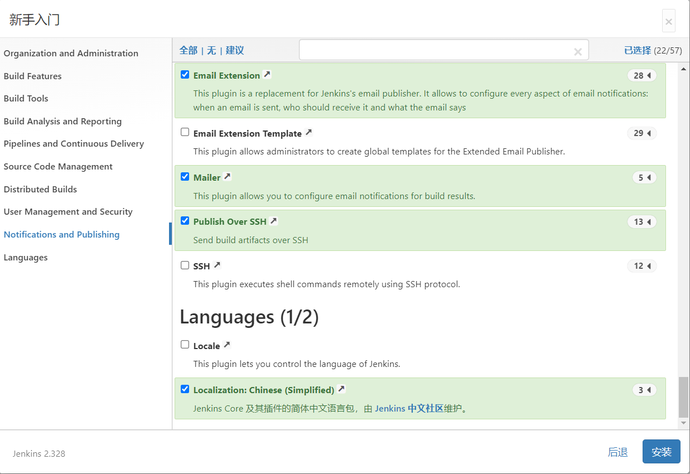Expand dependencies badge 13 for Publish Over SSH
The width and height of the screenshot is (690, 474).
[642, 221]
